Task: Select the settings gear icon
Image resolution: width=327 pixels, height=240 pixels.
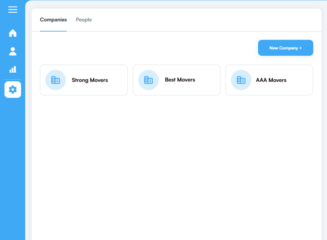Action: pyautogui.click(x=13, y=90)
